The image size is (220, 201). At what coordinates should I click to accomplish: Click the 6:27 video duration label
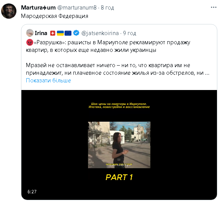tap(32, 191)
